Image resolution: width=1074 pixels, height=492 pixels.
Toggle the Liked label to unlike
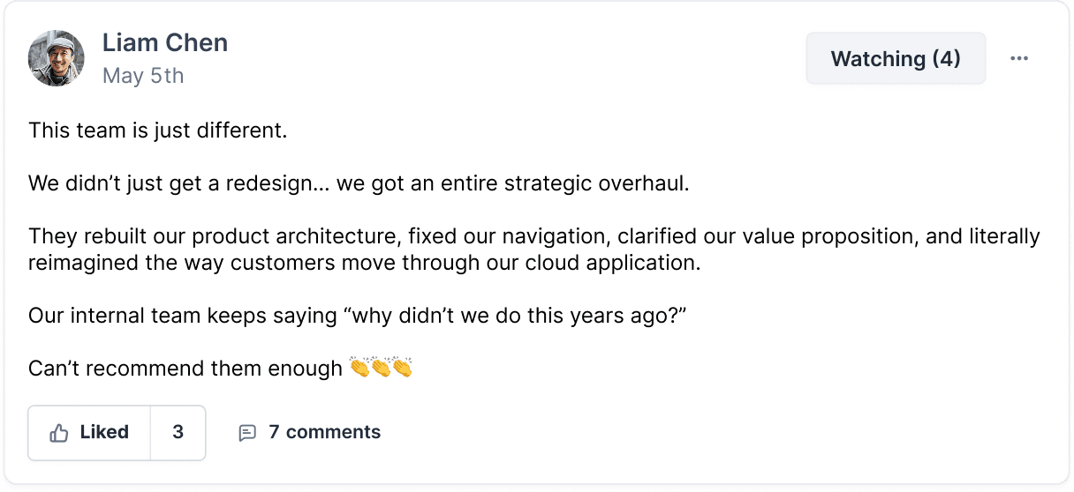[104, 432]
